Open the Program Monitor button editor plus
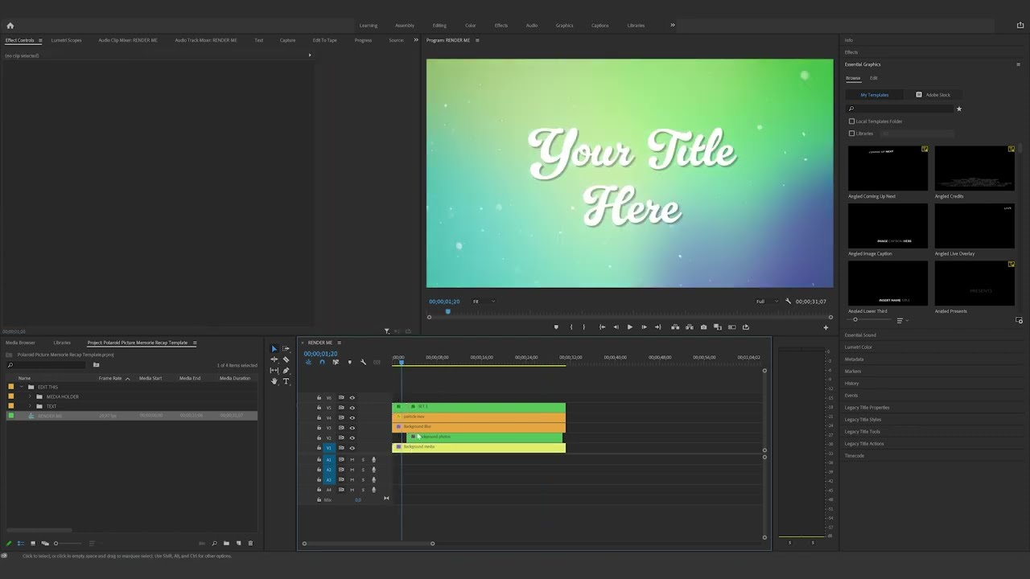The image size is (1030, 579). point(826,327)
